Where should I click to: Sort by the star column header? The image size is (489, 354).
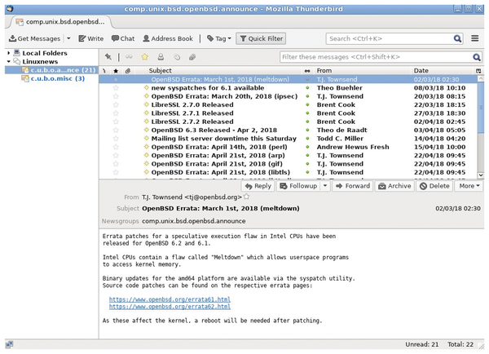(116, 70)
